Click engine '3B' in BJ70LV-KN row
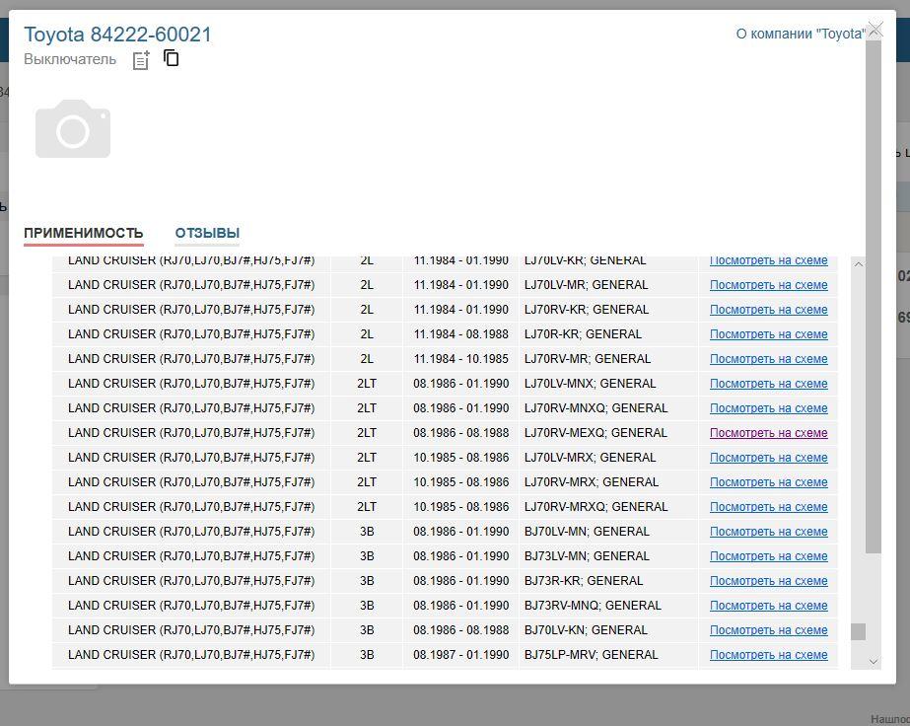This screenshot has height=726, width=910. [x=367, y=630]
